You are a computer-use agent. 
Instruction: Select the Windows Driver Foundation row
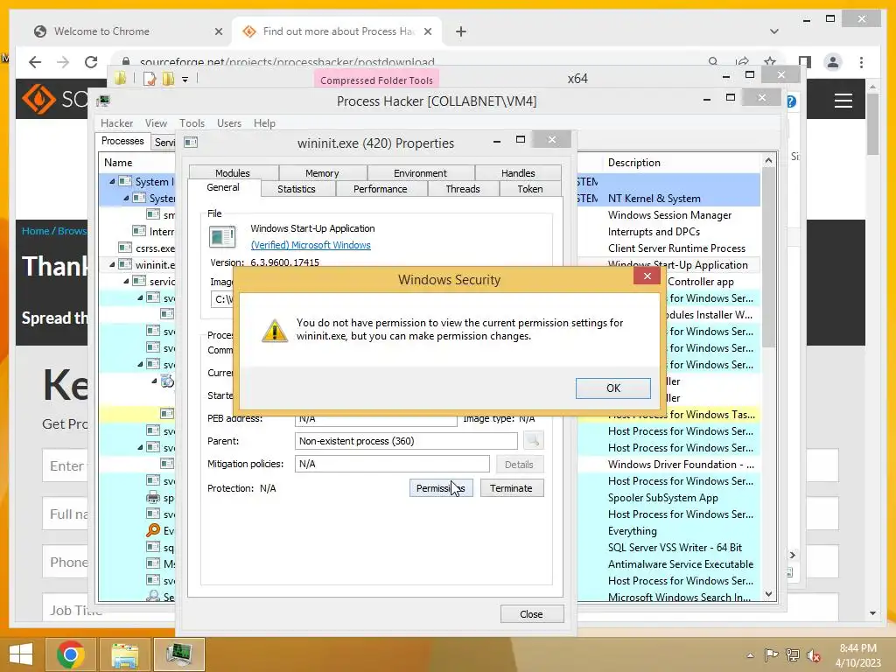[681, 465]
